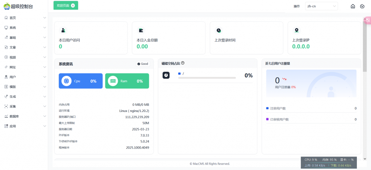Click the wallet icon on 本日入金总额 card
371x170 pixels.
(141, 30)
